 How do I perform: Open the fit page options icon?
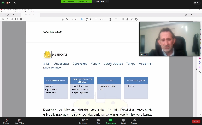[x=110, y=19]
